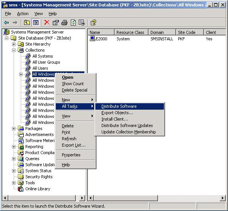Select Delete Special in the context menu

75,90
